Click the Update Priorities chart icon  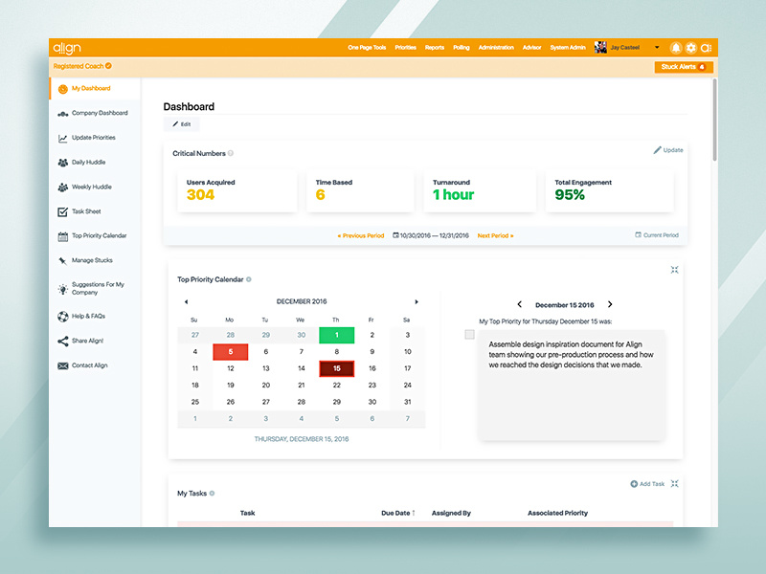(x=63, y=138)
